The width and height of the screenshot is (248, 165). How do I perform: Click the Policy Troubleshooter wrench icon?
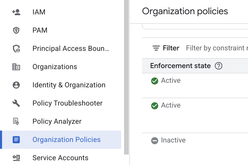click(16, 103)
